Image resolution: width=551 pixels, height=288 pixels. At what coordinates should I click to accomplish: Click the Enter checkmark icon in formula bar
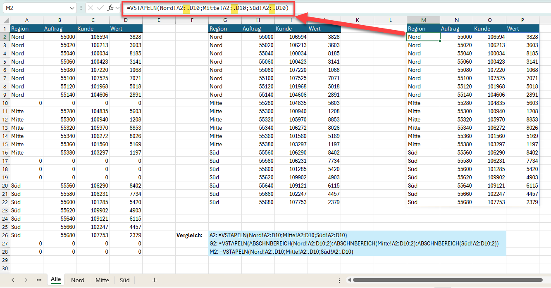click(x=100, y=8)
